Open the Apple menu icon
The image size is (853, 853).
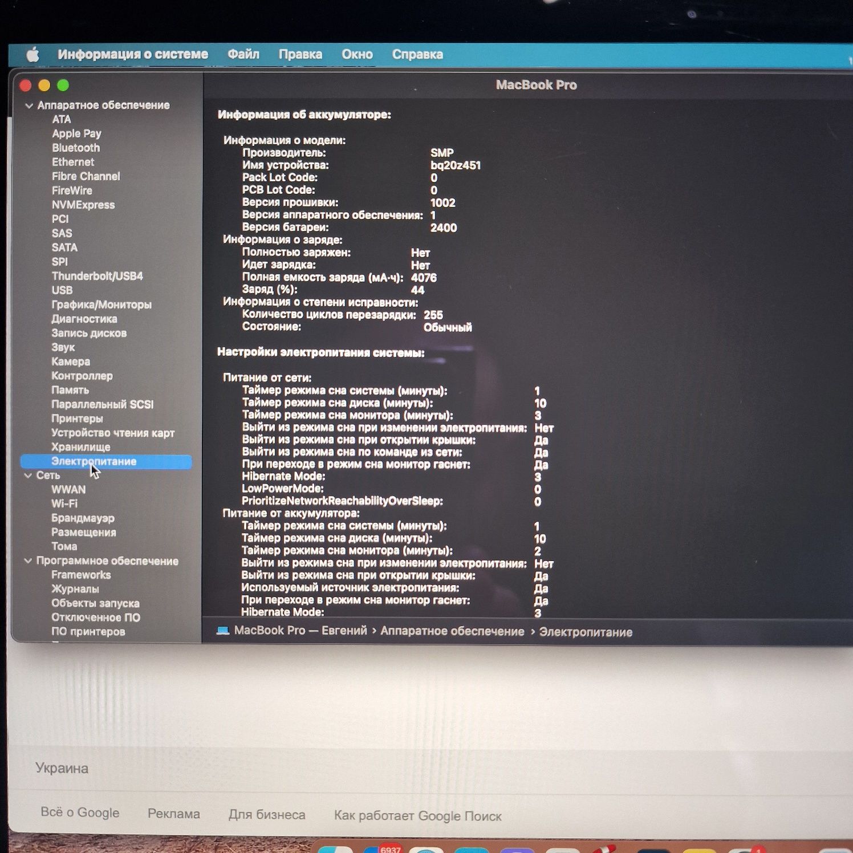click(33, 54)
